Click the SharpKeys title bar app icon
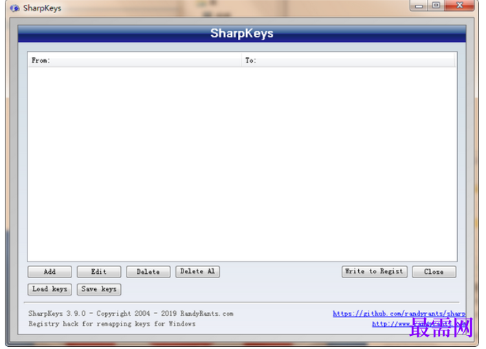Image resolution: width=486 pixels, height=349 pixels. click(14, 8)
